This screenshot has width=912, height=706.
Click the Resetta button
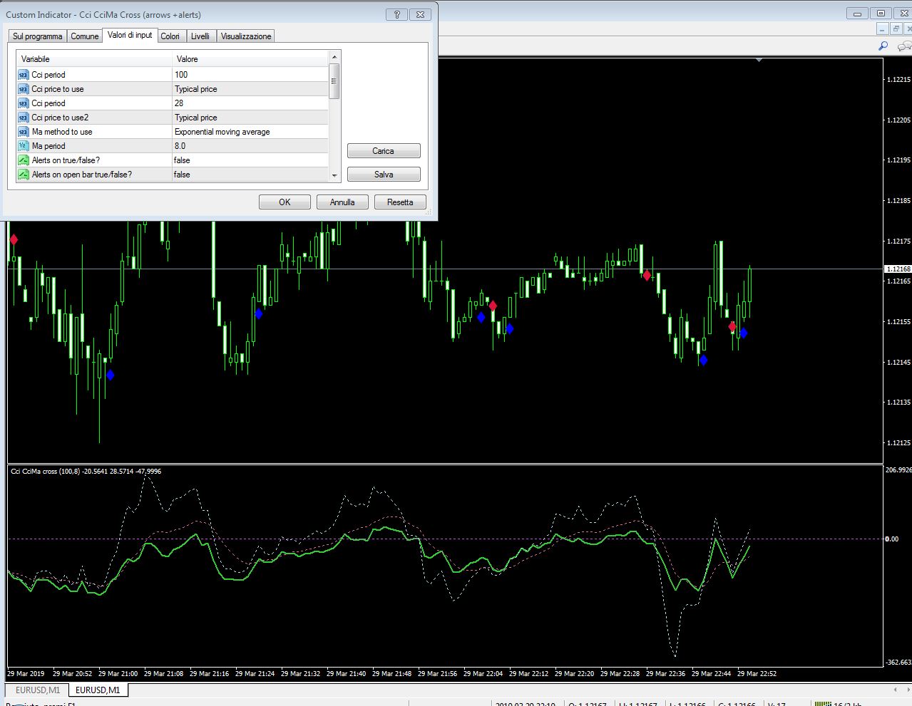pos(399,202)
